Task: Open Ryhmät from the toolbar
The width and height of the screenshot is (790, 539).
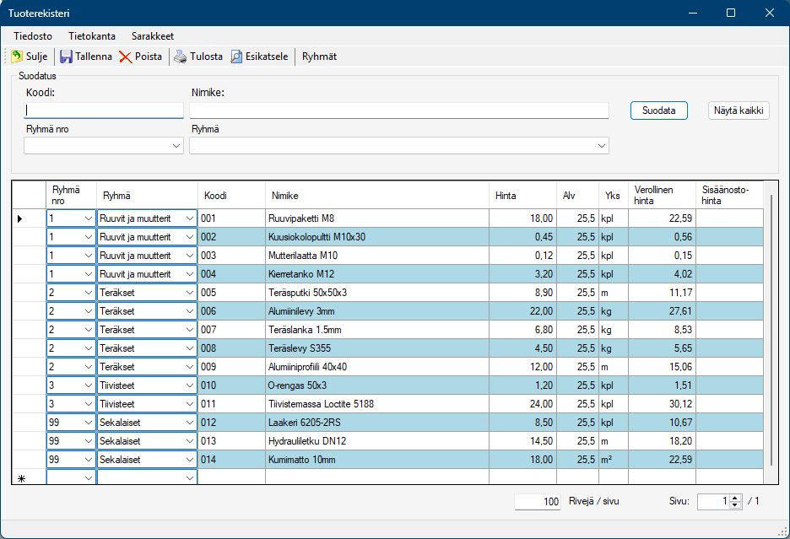Action: (x=319, y=57)
